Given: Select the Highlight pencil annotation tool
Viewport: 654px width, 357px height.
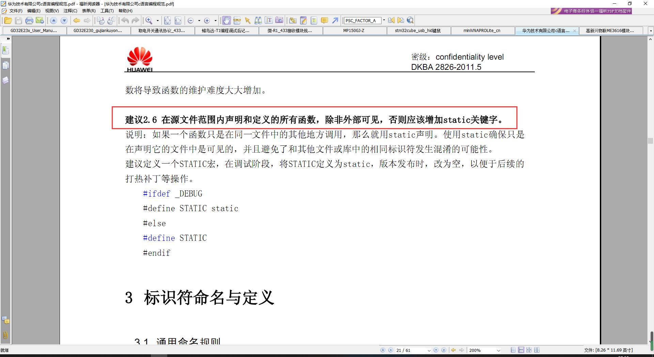Looking at the screenshot, I should pos(303,20).
